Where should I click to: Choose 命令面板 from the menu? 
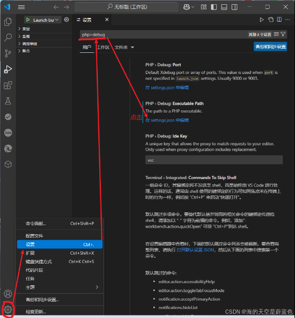tap(60, 223)
